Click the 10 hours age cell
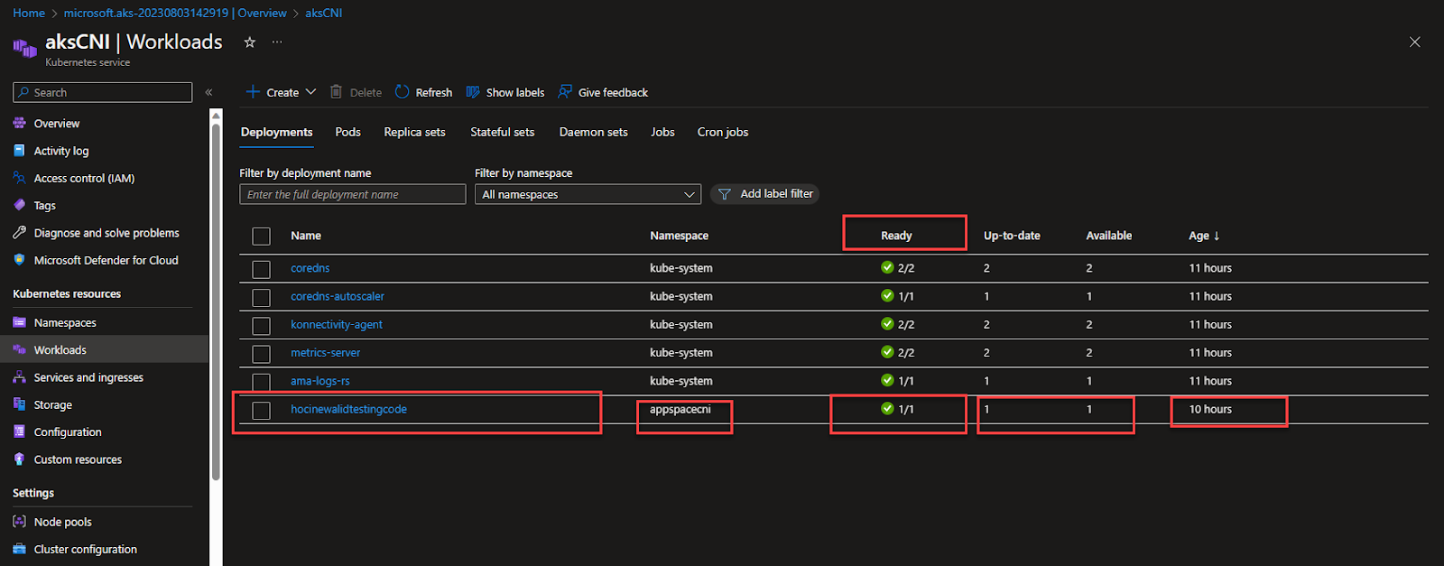The image size is (1444, 566). tap(1209, 409)
